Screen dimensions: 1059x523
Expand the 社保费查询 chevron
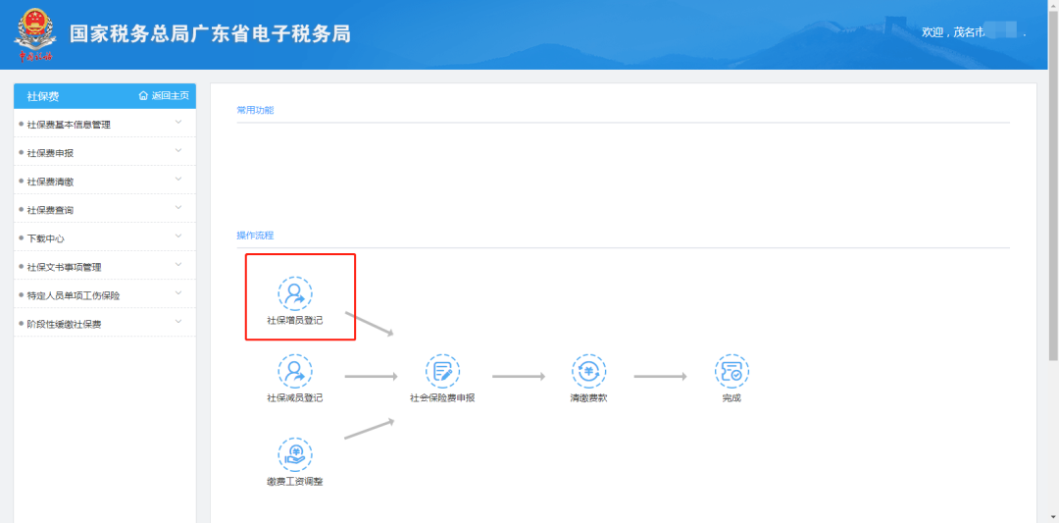178,207
